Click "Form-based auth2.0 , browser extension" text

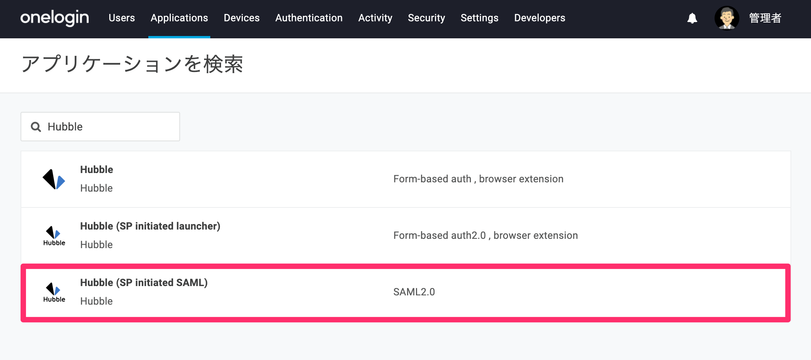[485, 235]
